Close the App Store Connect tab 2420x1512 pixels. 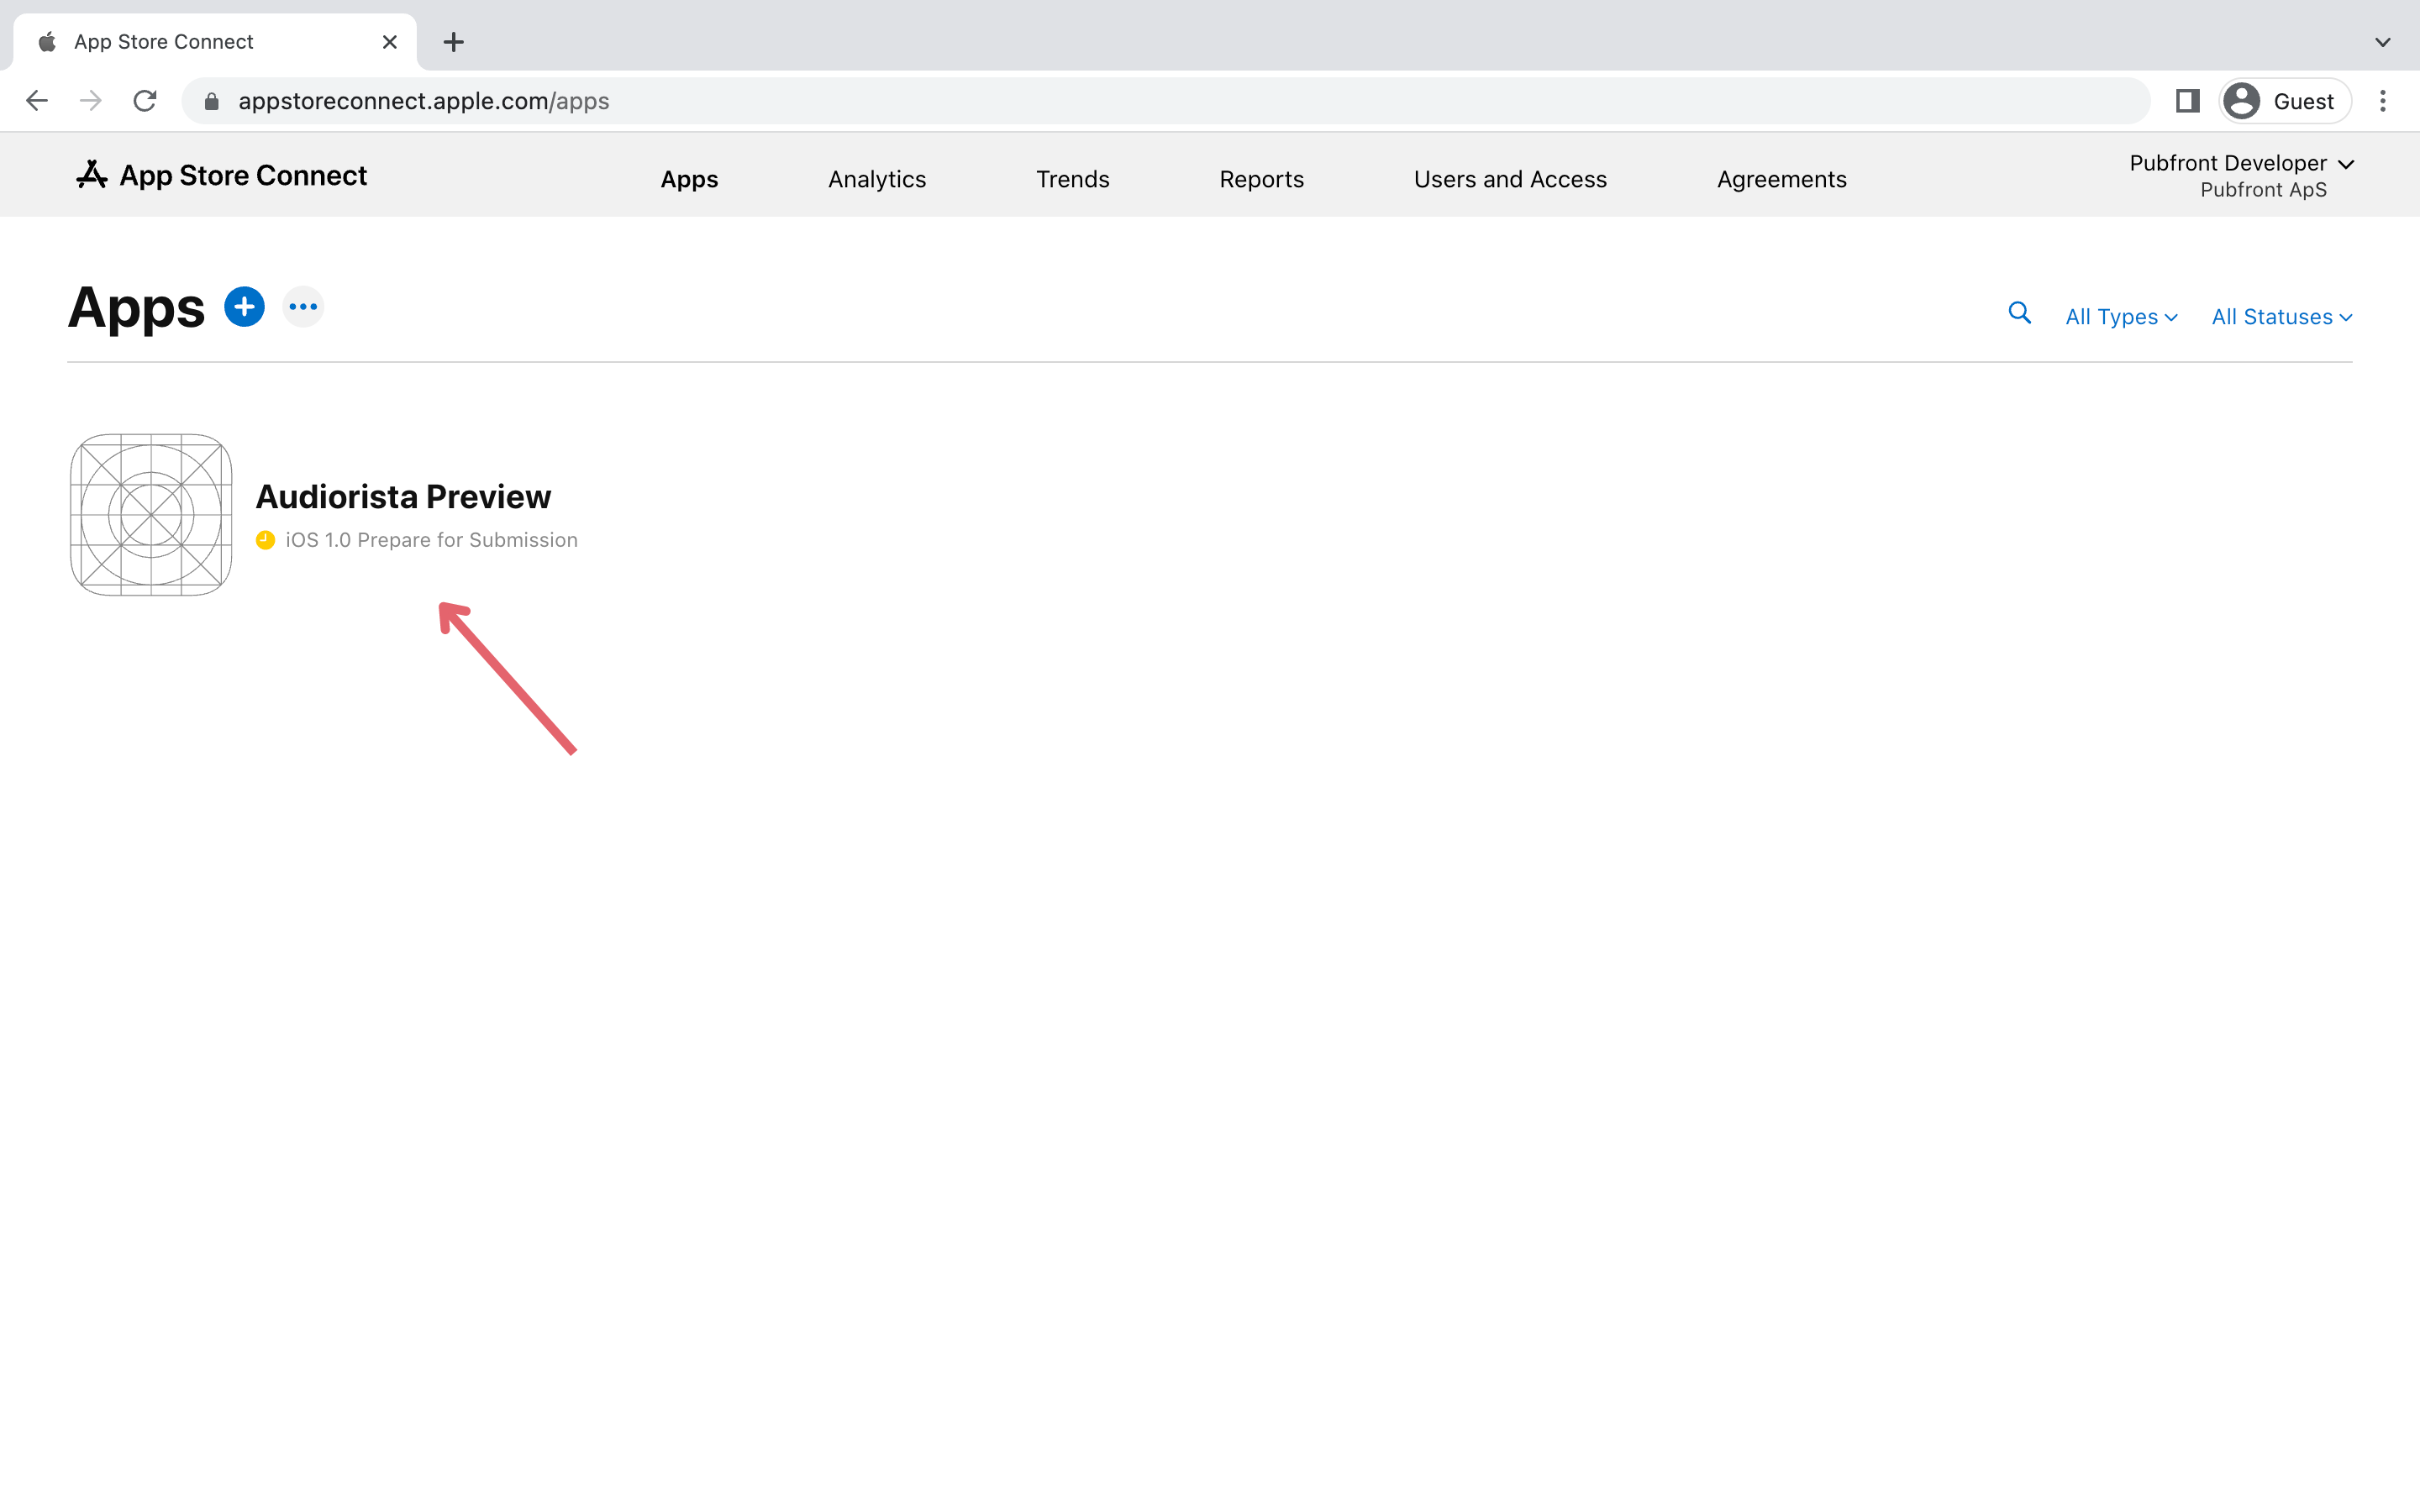click(x=390, y=42)
